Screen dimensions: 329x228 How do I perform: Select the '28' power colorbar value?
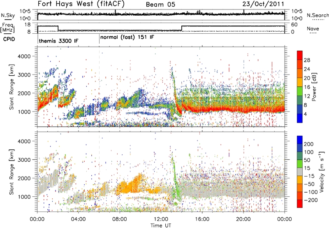tap(307, 60)
